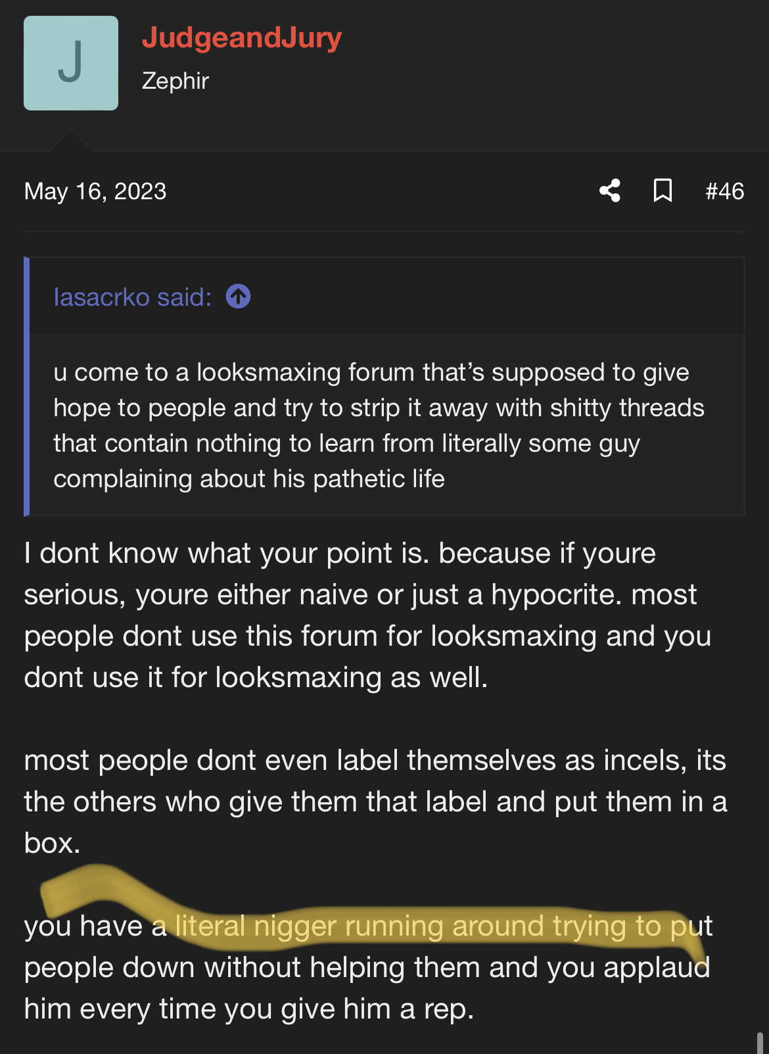Click the final line 'him every time you give'
Image resolution: width=769 pixels, height=1054 pixels.
coord(249,1009)
